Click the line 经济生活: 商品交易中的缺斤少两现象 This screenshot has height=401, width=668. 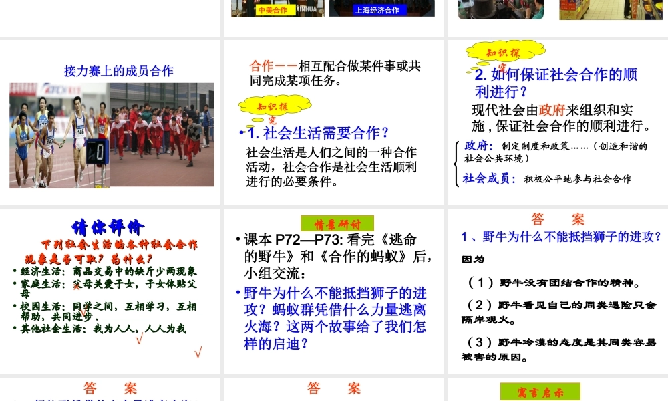click(108, 271)
